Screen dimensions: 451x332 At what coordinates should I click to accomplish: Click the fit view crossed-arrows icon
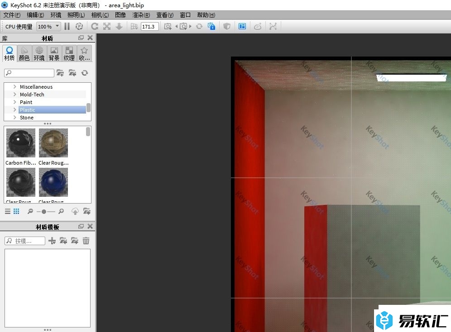click(x=107, y=26)
